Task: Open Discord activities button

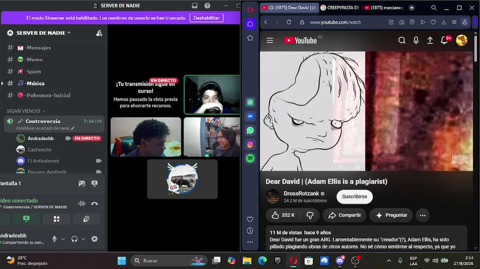Action: 56,219
